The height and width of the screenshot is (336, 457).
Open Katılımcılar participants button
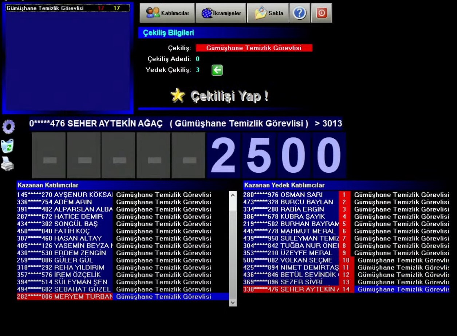168,13
